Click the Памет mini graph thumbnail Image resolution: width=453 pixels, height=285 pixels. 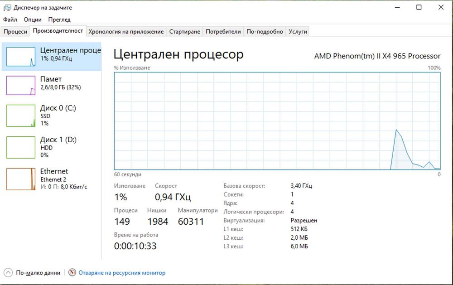pos(21,85)
